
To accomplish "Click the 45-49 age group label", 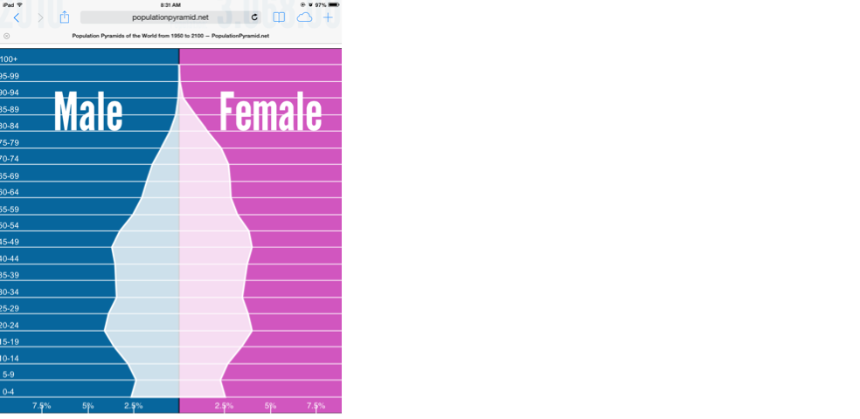I will pyautogui.click(x=10, y=242).
